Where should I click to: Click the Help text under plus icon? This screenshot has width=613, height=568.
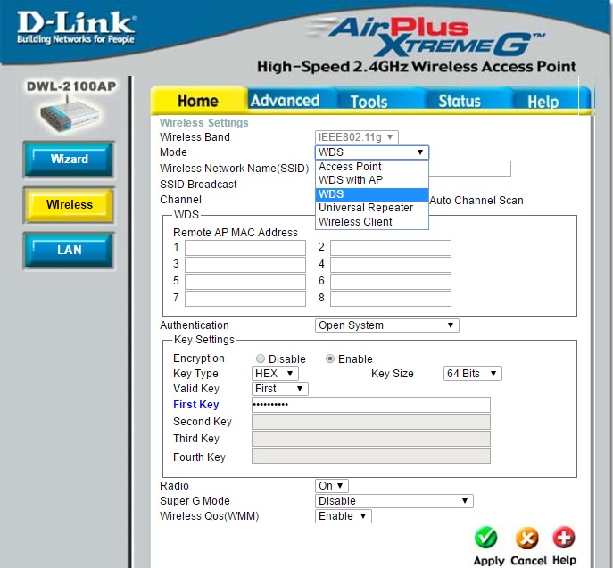point(564,560)
